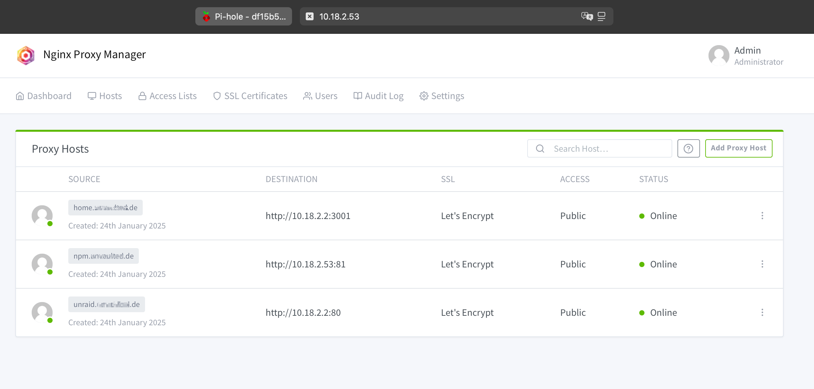Click the help question mark icon

pos(688,149)
